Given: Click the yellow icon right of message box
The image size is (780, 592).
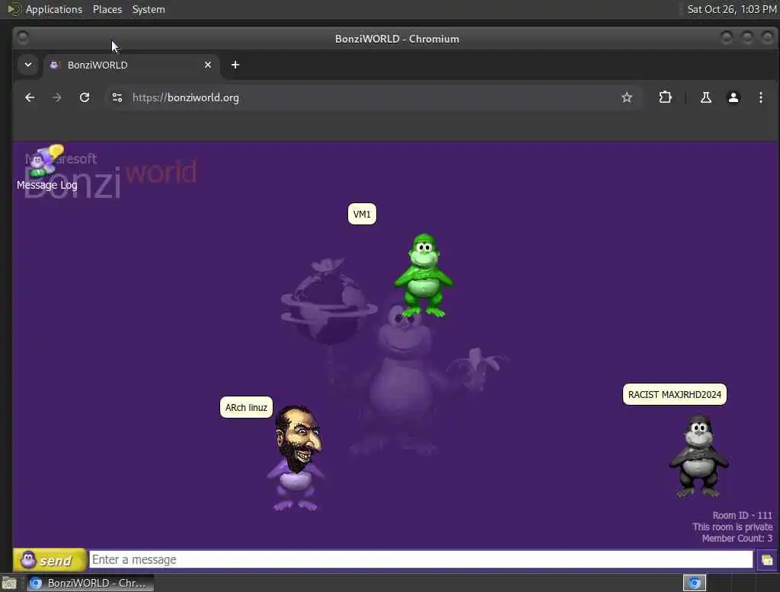Looking at the screenshot, I should click(766, 560).
